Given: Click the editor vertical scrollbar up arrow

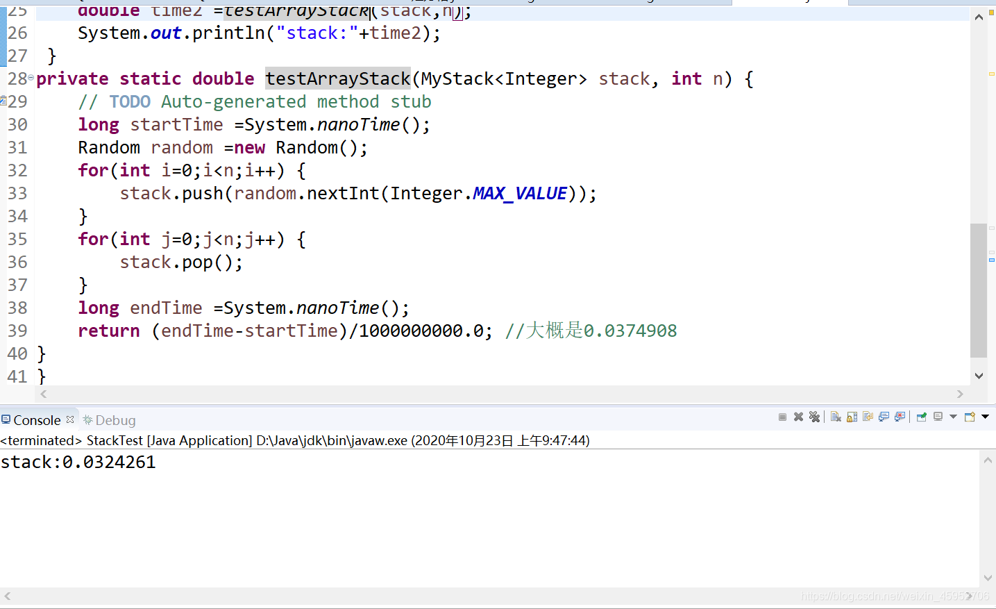Looking at the screenshot, I should pyautogui.click(x=979, y=17).
